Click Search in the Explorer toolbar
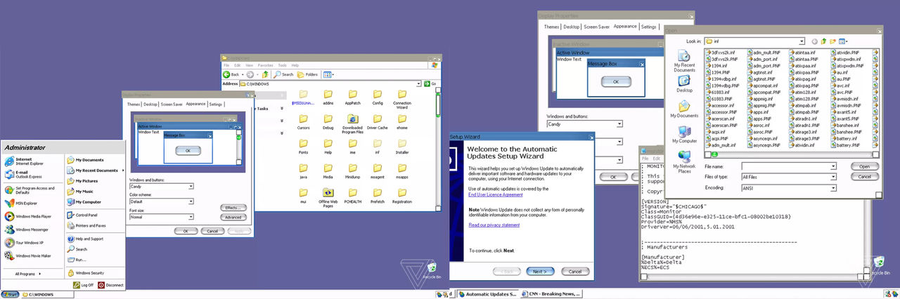The image size is (900, 299). click(284, 74)
